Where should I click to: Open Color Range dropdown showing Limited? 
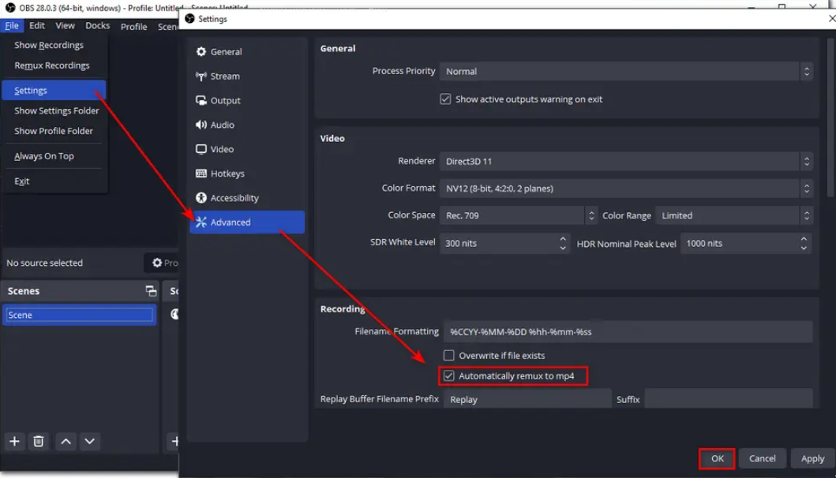pos(733,215)
